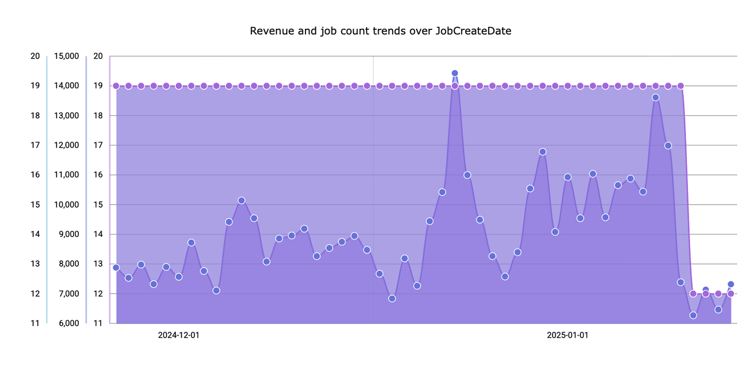This screenshot has width=752, height=365.
Task: Click the light blue vertical axis line
Action: (47, 190)
